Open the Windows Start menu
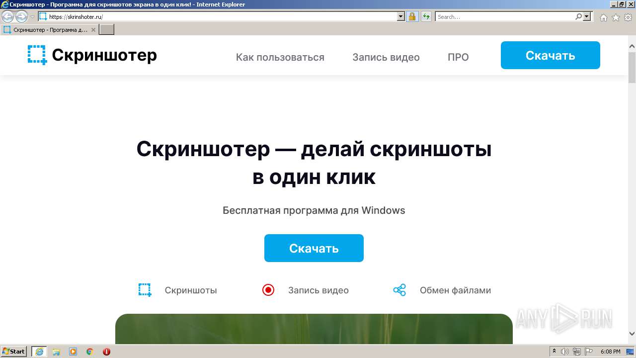 tap(14, 352)
